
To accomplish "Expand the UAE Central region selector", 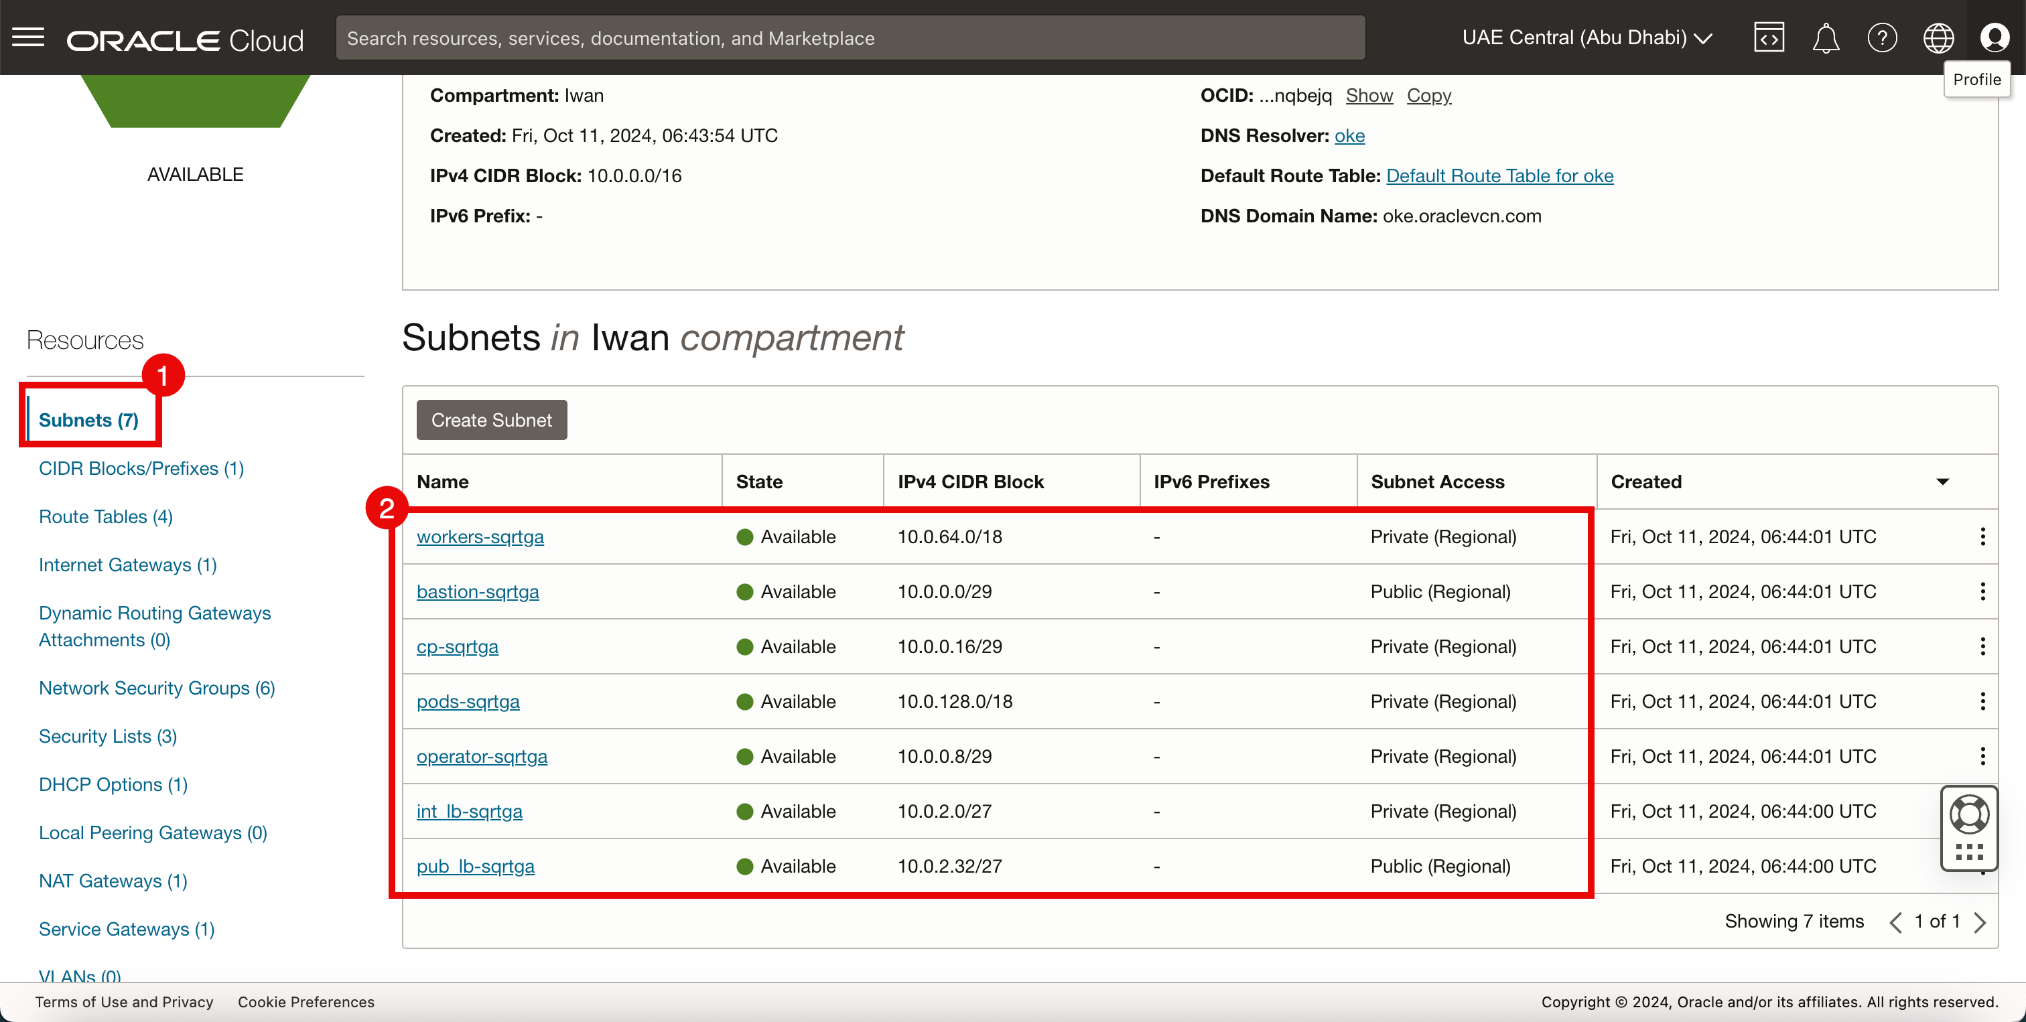I will (1587, 38).
